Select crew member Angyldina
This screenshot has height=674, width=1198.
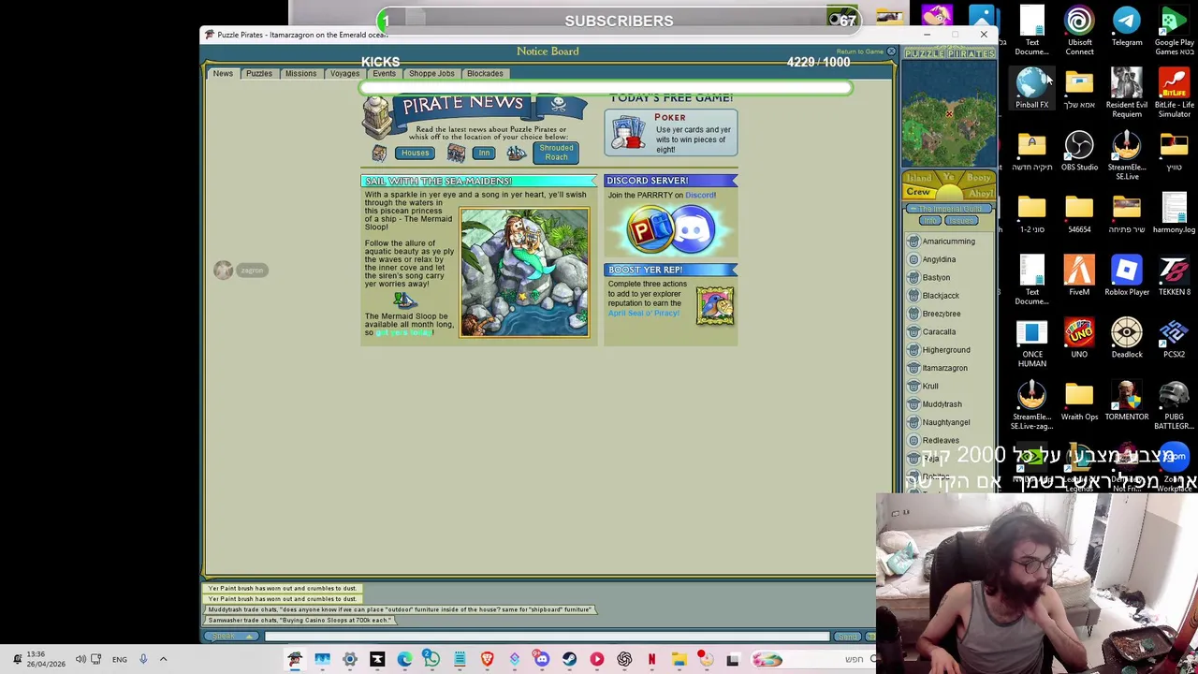(939, 259)
